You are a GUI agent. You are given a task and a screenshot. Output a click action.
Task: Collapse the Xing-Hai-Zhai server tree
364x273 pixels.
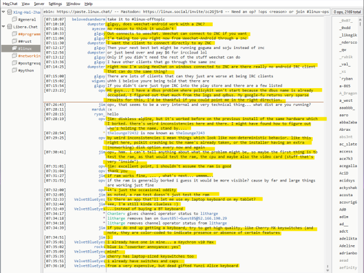[3, 12]
